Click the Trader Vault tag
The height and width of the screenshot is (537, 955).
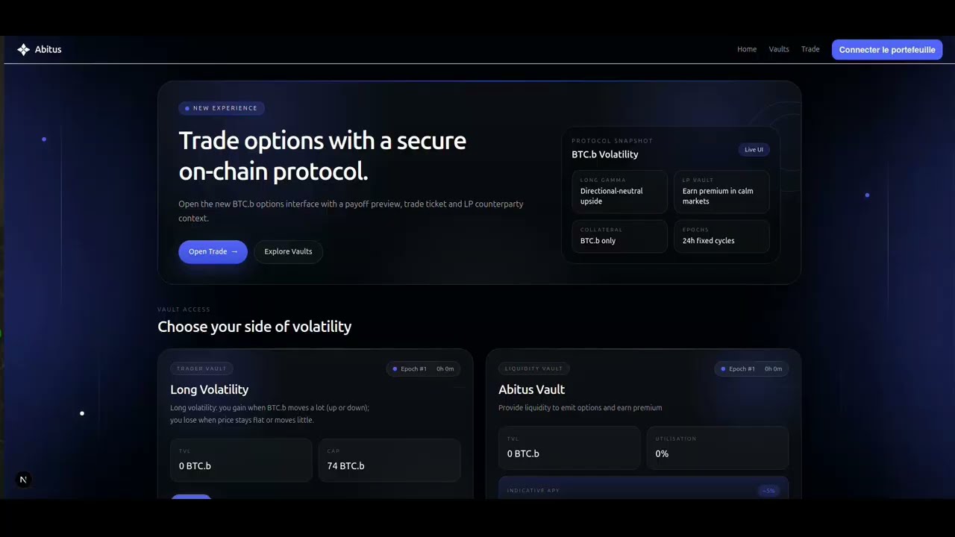201,368
